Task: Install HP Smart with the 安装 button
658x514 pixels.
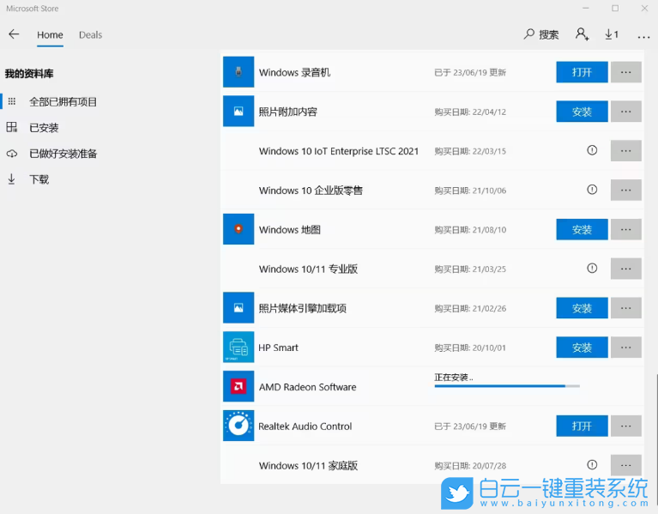Action: point(582,348)
